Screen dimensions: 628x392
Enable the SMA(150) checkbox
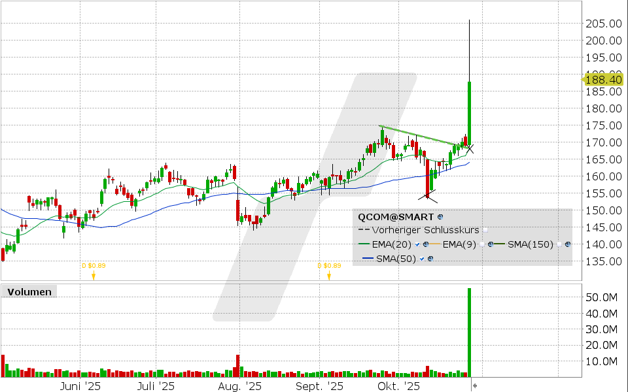click(x=559, y=244)
